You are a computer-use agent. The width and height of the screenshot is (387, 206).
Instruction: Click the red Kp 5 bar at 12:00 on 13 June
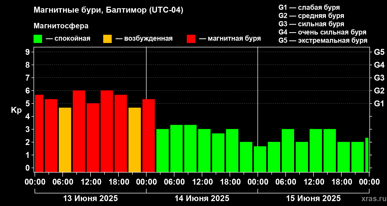pyautogui.click(x=93, y=138)
